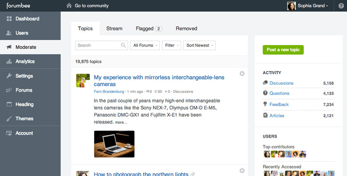Viewport: 347px width, 176px height.
Task: Click the Discussions chat bubble icon
Action: click(265, 83)
